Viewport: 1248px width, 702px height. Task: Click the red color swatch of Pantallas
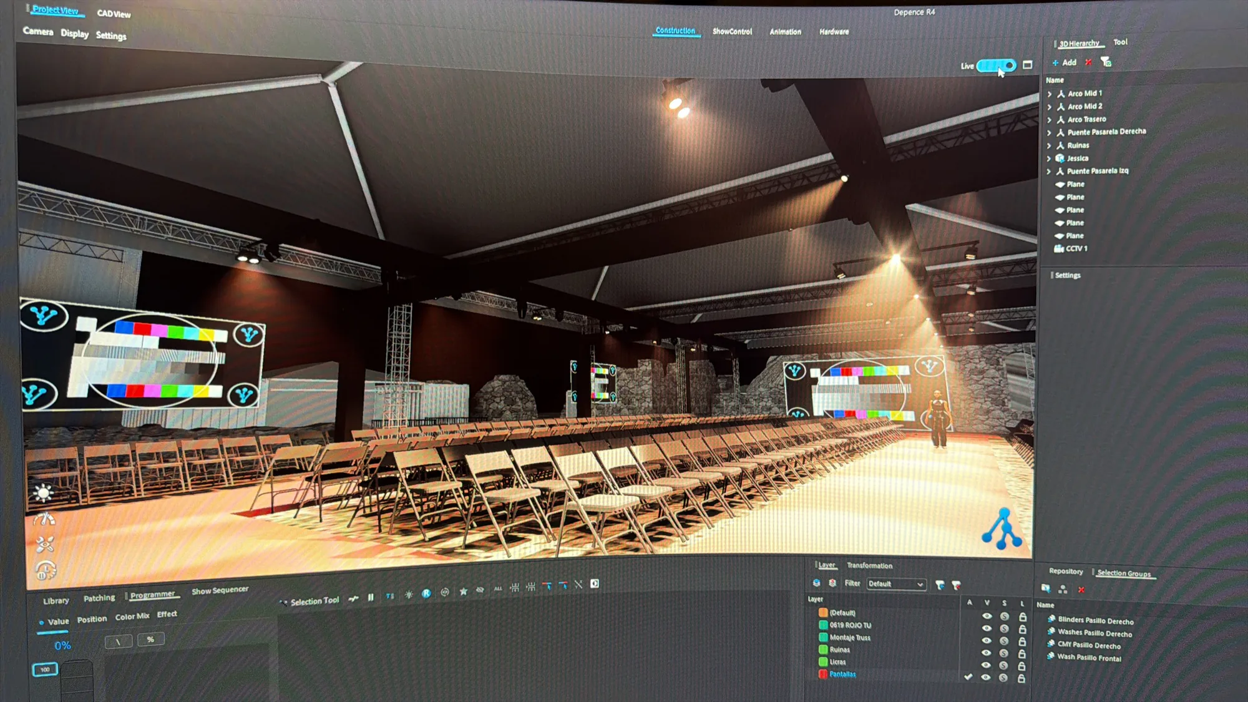coord(823,674)
